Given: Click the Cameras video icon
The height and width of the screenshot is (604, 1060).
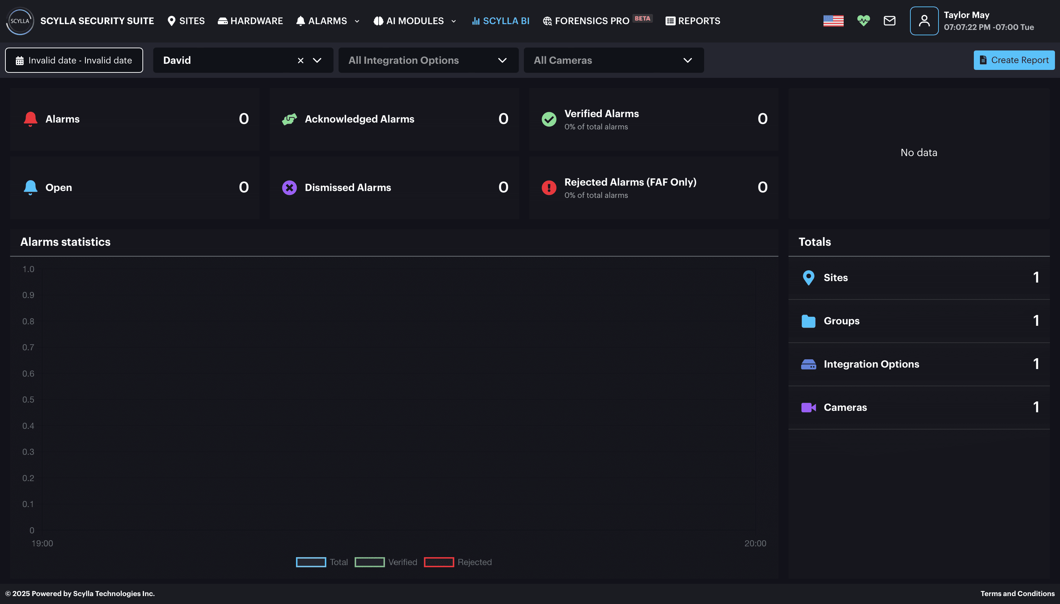Looking at the screenshot, I should click(808, 407).
